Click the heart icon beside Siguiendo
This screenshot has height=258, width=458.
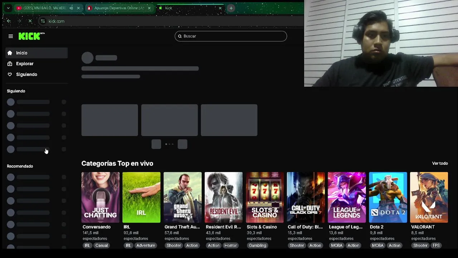pyautogui.click(x=10, y=75)
